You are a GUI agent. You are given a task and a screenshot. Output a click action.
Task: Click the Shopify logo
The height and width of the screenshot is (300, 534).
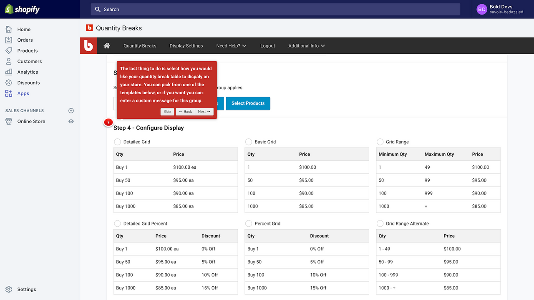click(x=23, y=9)
